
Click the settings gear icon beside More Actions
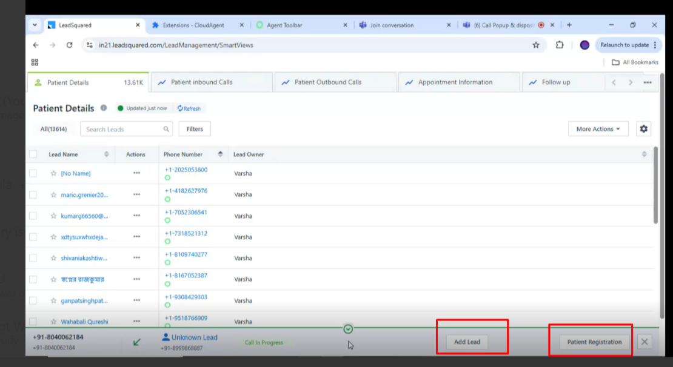643,129
